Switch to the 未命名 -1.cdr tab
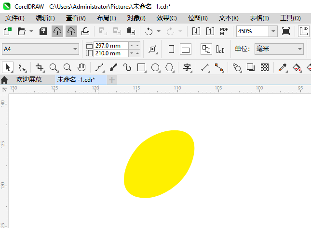Viewport: 311px width, 228px height. click(x=81, y=79)
